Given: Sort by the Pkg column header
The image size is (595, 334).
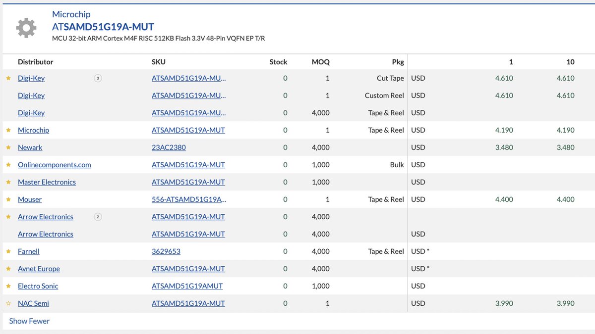Looking at the screenshot, I should coord(398,62).
